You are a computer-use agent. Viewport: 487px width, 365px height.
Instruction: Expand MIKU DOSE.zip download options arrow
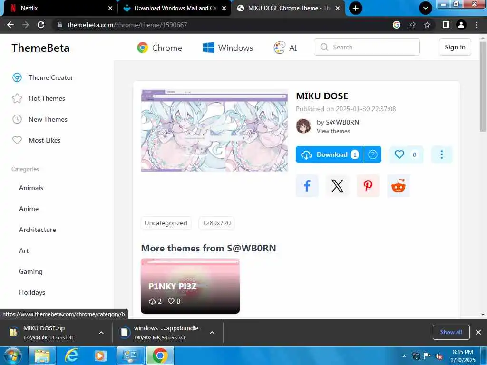(101, 333)
